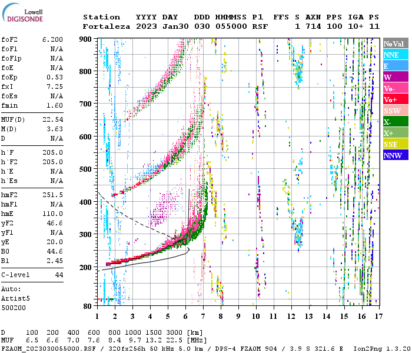Viewport: 412px width, 353px height.
Task: Click the fxI value 7.25
Action: pos(55,86)
